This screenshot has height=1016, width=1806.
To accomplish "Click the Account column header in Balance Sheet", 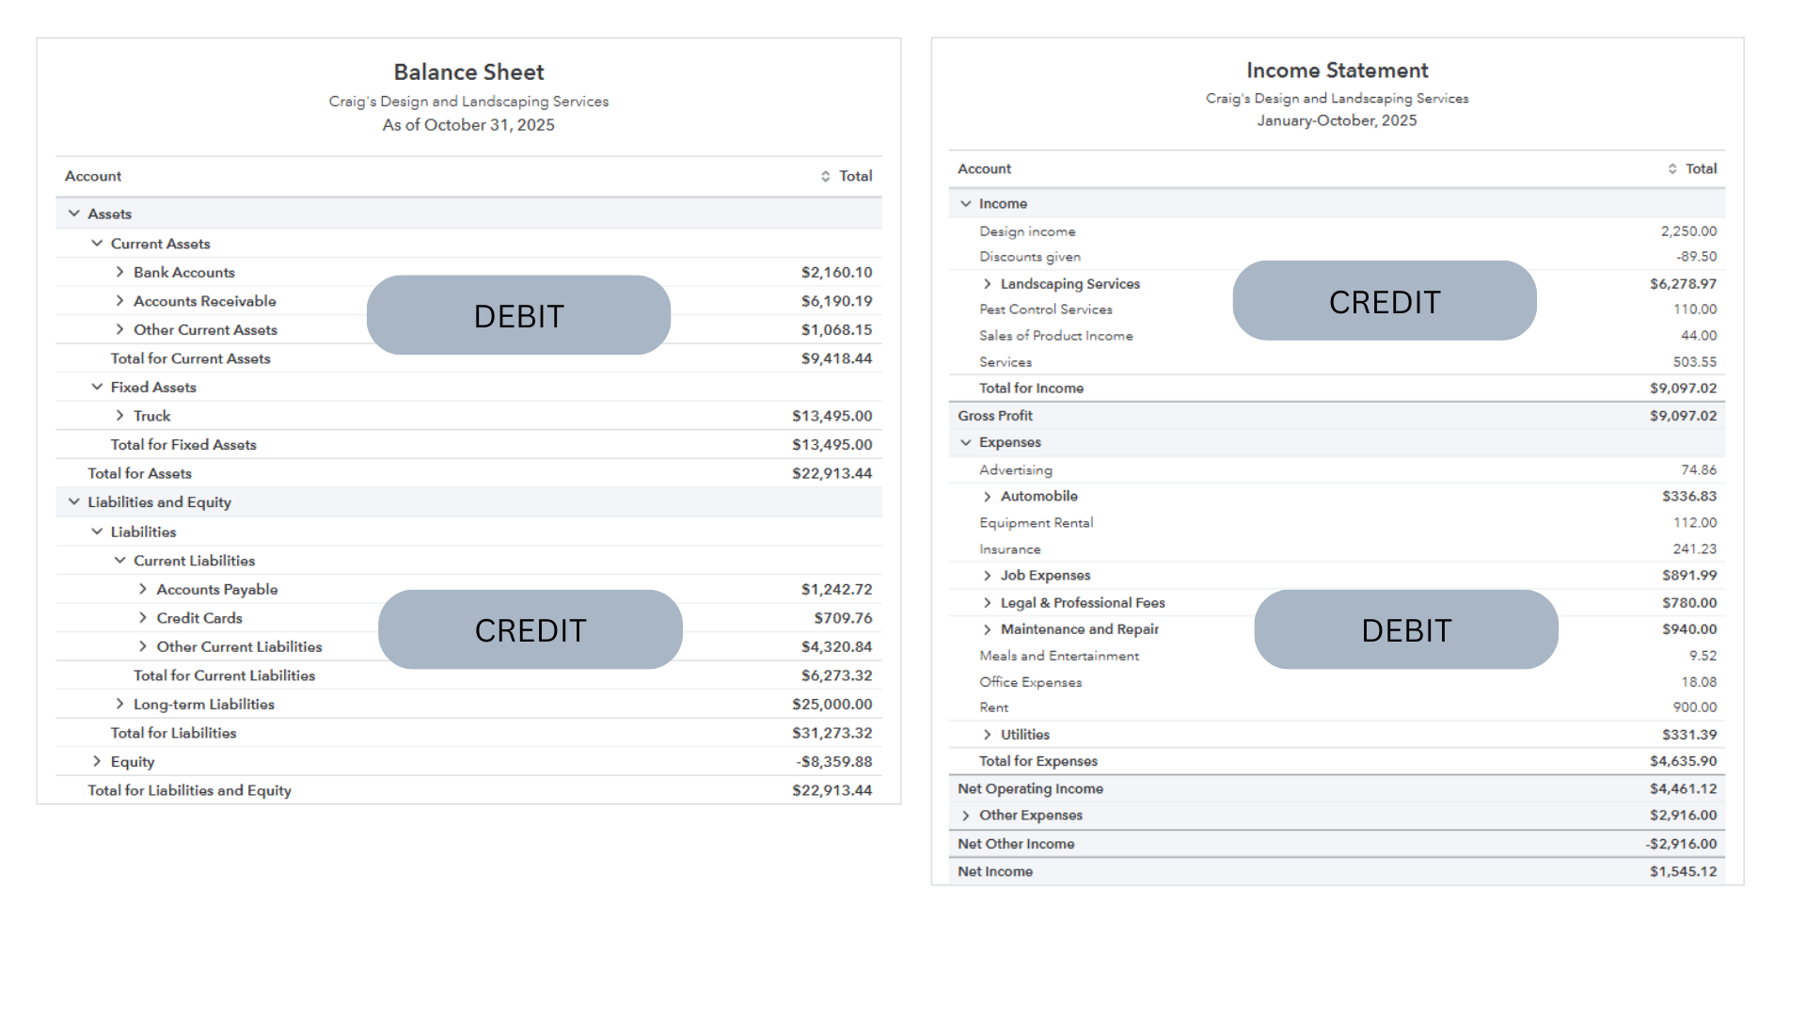I will [x=93, y=177].
